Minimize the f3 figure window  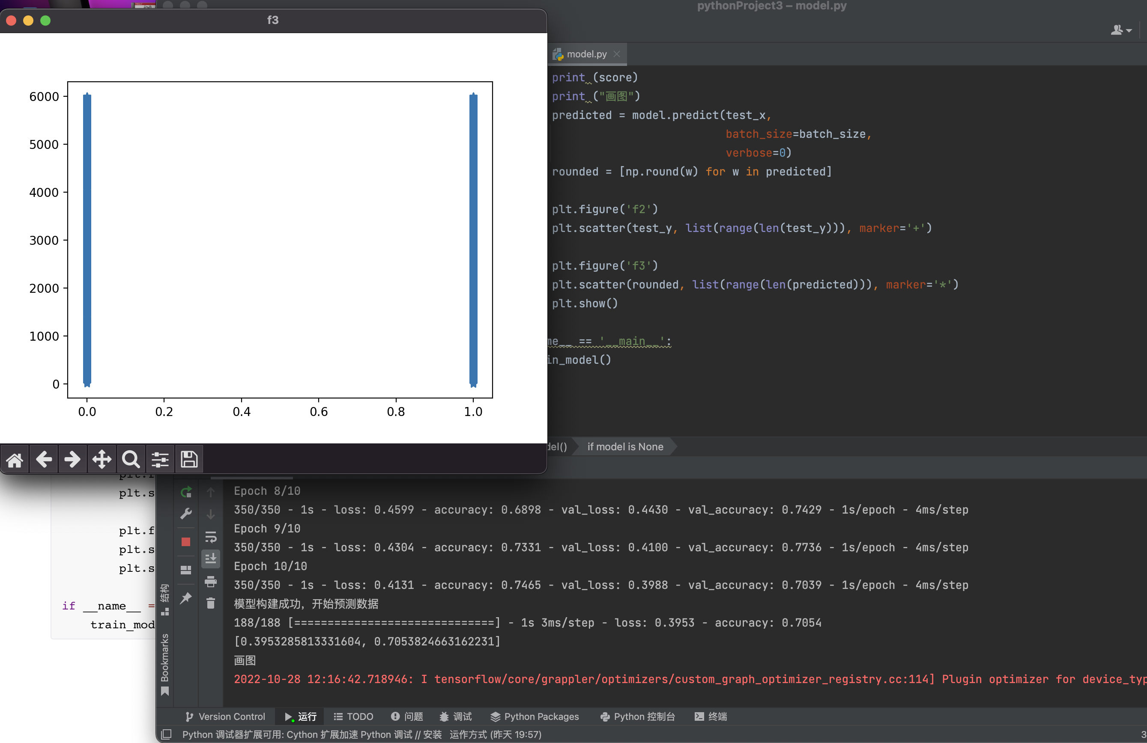(x=28, y=20)
